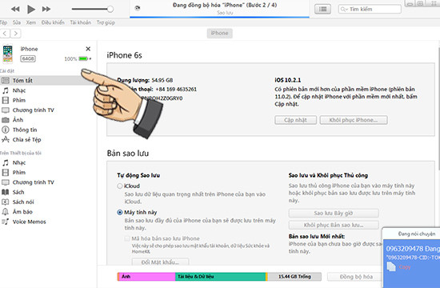Screen dimensions: 440x288
Task: Select the Máy tính này radio button
Action: coord(120,212)
